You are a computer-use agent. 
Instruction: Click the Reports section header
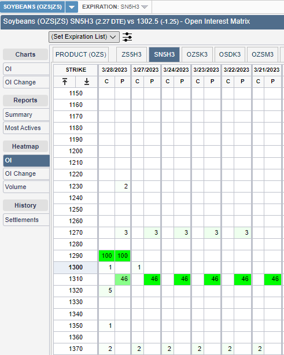pyautogui.click(x=25, y=100)
